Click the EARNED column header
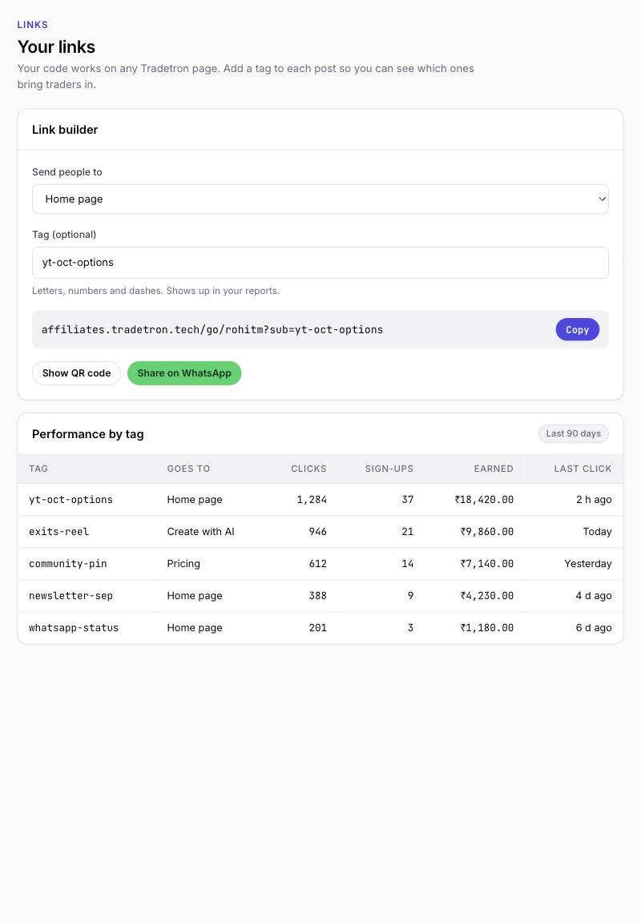 (494, 469)
